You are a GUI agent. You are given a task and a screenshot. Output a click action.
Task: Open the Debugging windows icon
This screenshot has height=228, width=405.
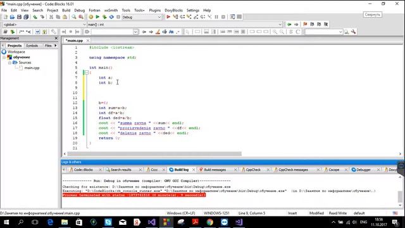coord(232,17)
